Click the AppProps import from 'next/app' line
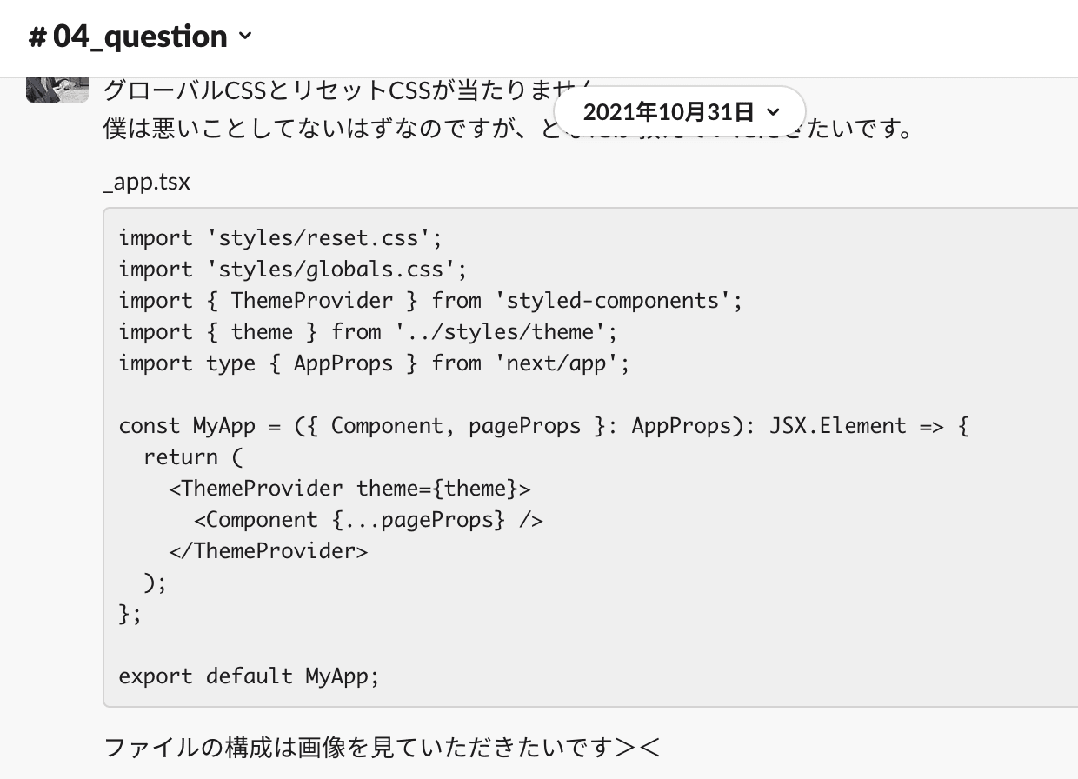This screenshot has height=779, width=1078. click(x=374, y=363)
